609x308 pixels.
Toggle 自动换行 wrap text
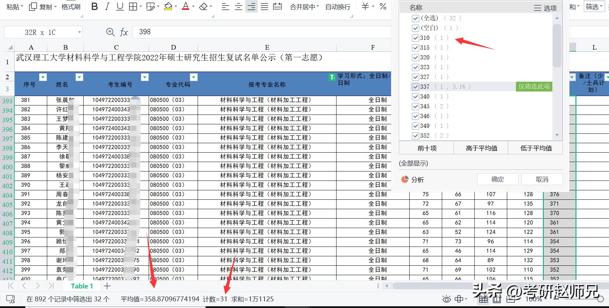click(x=338, y=7)
